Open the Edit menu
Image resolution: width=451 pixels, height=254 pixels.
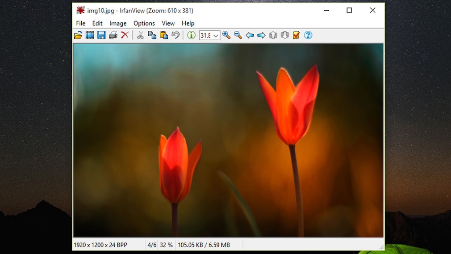(x=97, y=23)
